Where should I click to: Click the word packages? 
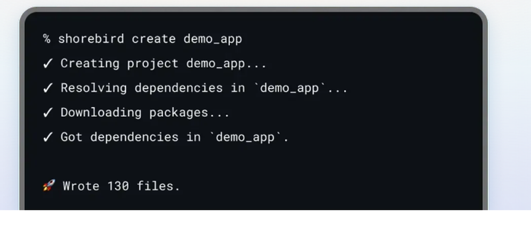178,112
